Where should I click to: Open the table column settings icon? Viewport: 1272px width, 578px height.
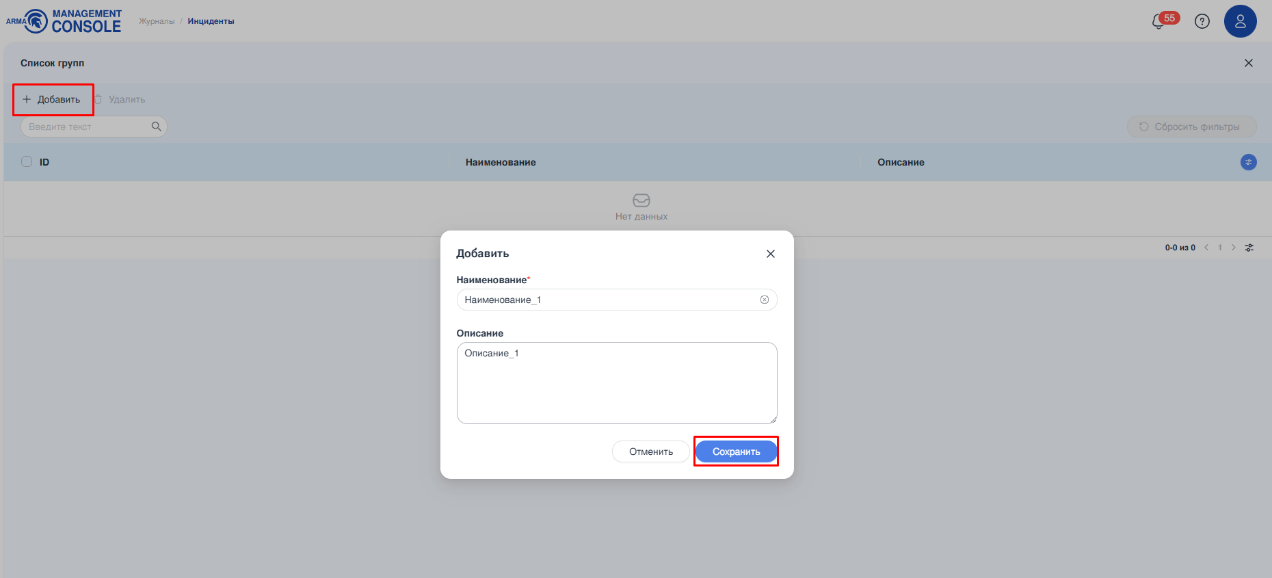click(1248, 162)
